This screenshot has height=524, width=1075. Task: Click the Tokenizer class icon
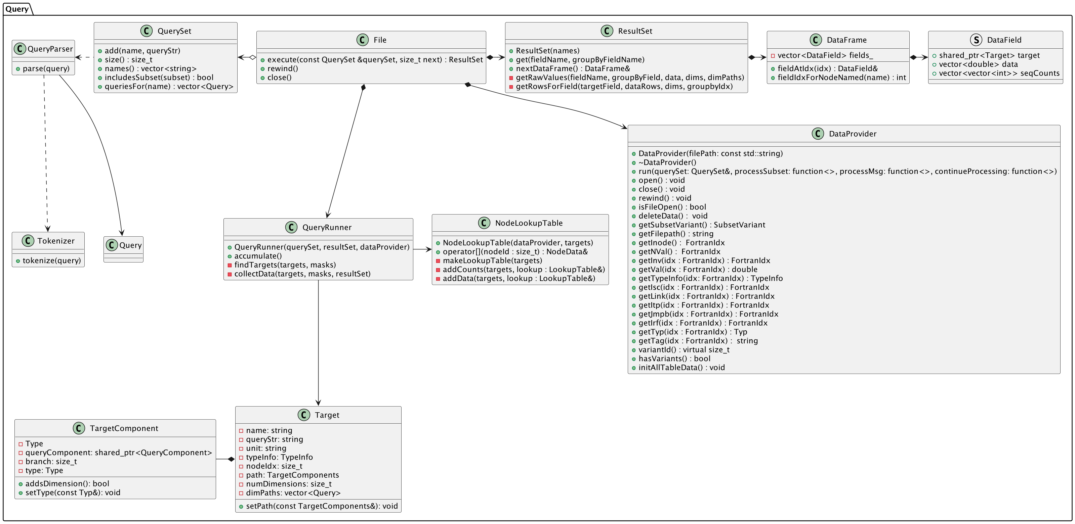[28, 241]
